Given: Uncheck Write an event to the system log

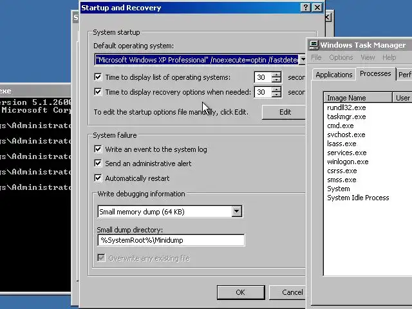Looking at the screenshot, I should point(98,149).
